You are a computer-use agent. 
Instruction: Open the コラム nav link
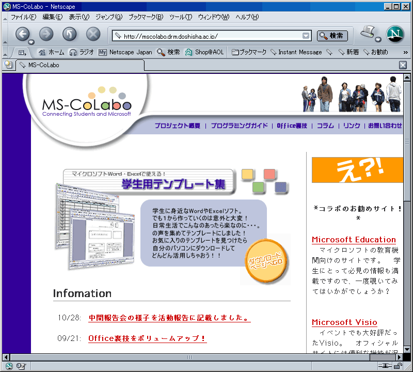[325, 126]
